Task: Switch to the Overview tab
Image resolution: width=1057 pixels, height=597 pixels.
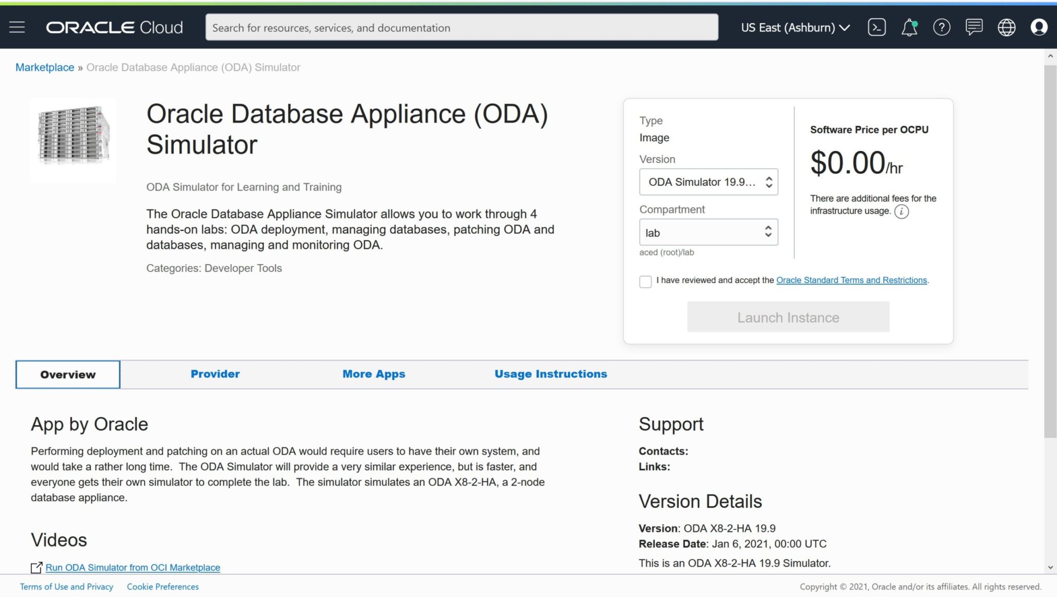Action: 68,374
